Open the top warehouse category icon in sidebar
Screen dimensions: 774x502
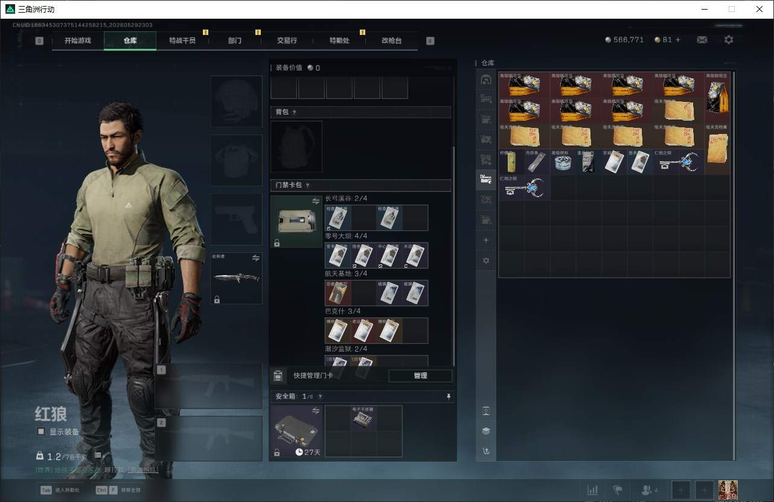pos(486,79)
